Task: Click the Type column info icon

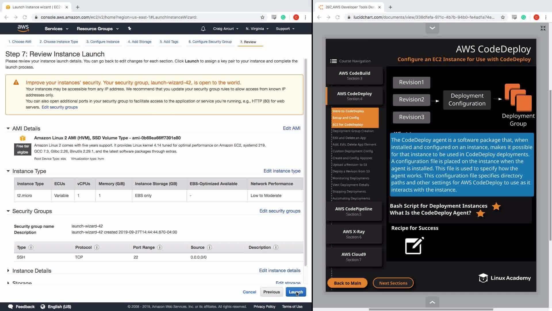Action: [x=31, y=247]
